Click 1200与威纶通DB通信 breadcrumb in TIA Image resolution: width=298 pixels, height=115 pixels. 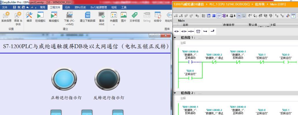pos(189,4)
